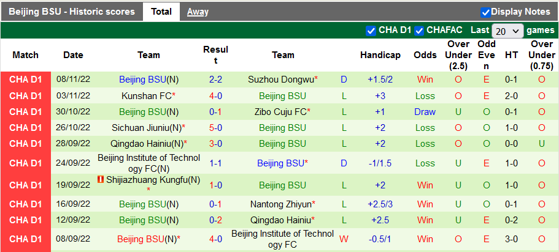Switch to the Away tab
The height and width of the screenshot is (252, 559).
(x=198, y=12)
